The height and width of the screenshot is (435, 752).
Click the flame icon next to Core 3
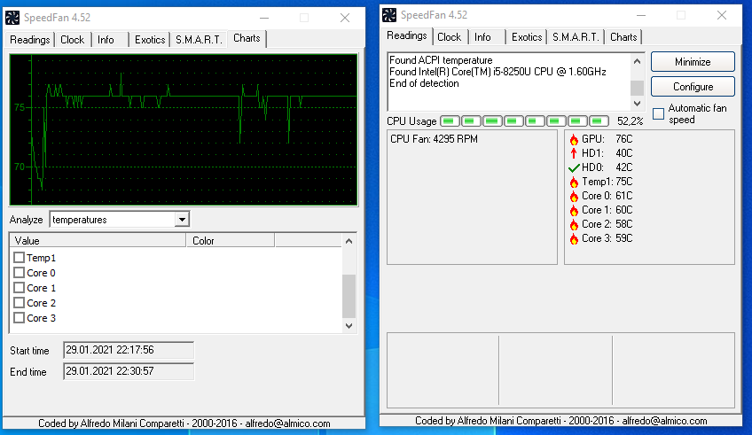[574, 238]
